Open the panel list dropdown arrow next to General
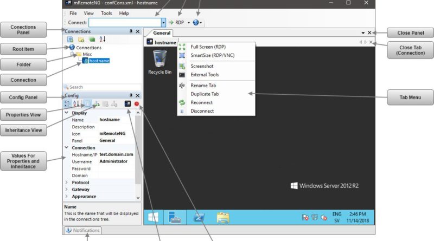This screenshot has width=434, height=241. coord(363,33)
